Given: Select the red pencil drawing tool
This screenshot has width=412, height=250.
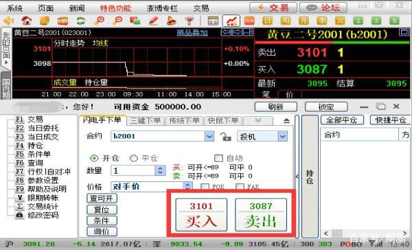Looking at the screenshot, I should pos(153,21).
